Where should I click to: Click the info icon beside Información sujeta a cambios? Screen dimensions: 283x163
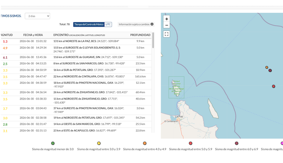[x=152, y=24]
